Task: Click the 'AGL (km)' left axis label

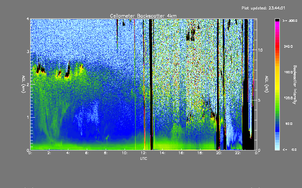Action: click(23, 84)
